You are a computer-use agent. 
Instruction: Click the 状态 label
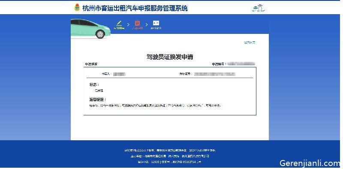(94, 85)
